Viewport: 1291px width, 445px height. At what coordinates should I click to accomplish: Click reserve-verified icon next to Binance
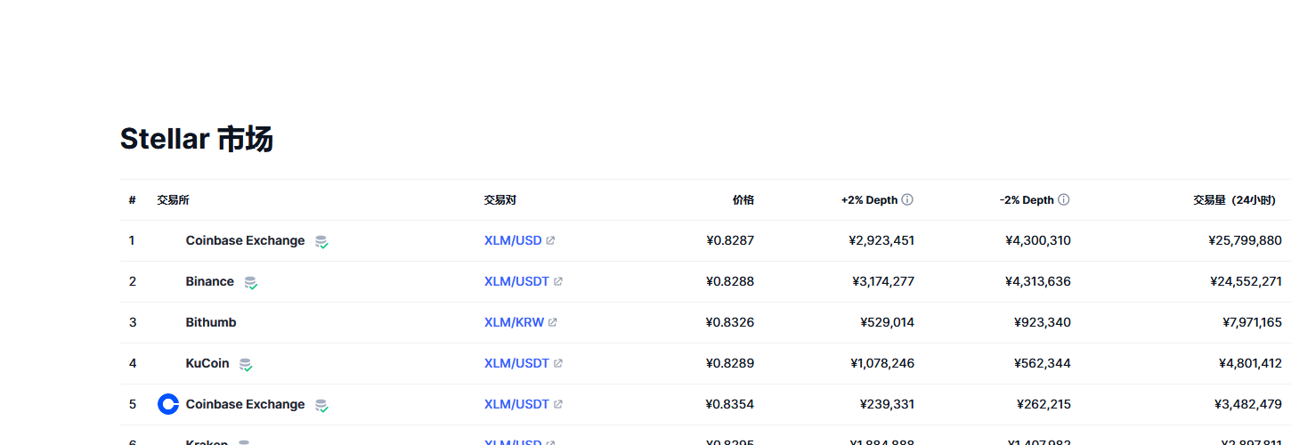point(251,282)
